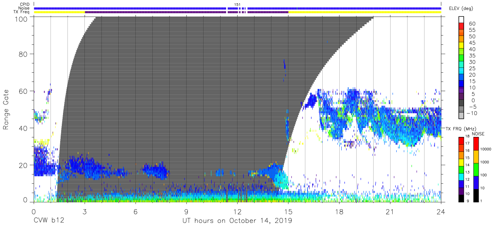Click the 3 tick on UT hours axis
This screenshot has width=496, height=229.
pos(84,212)
